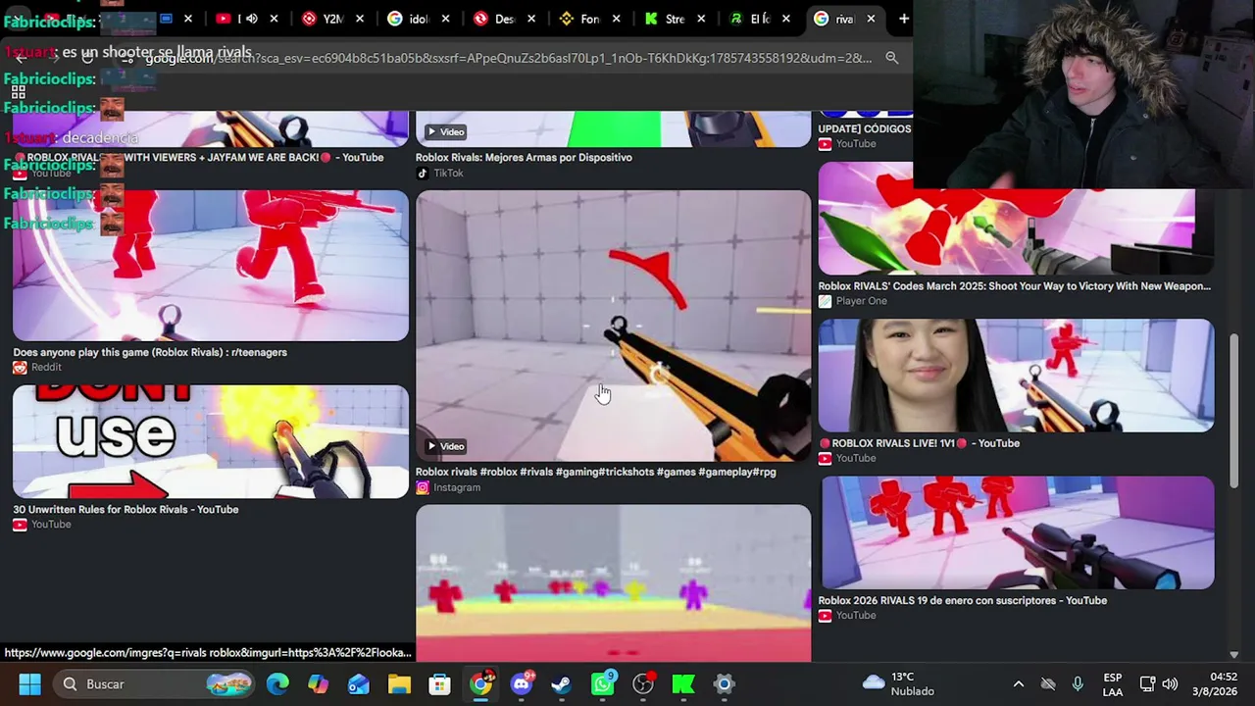The height and width of the screenshot is (706, 1255).
Task: Open the Reddit r/teenagers Roblox Rivals image
Action: pos(211,266)
